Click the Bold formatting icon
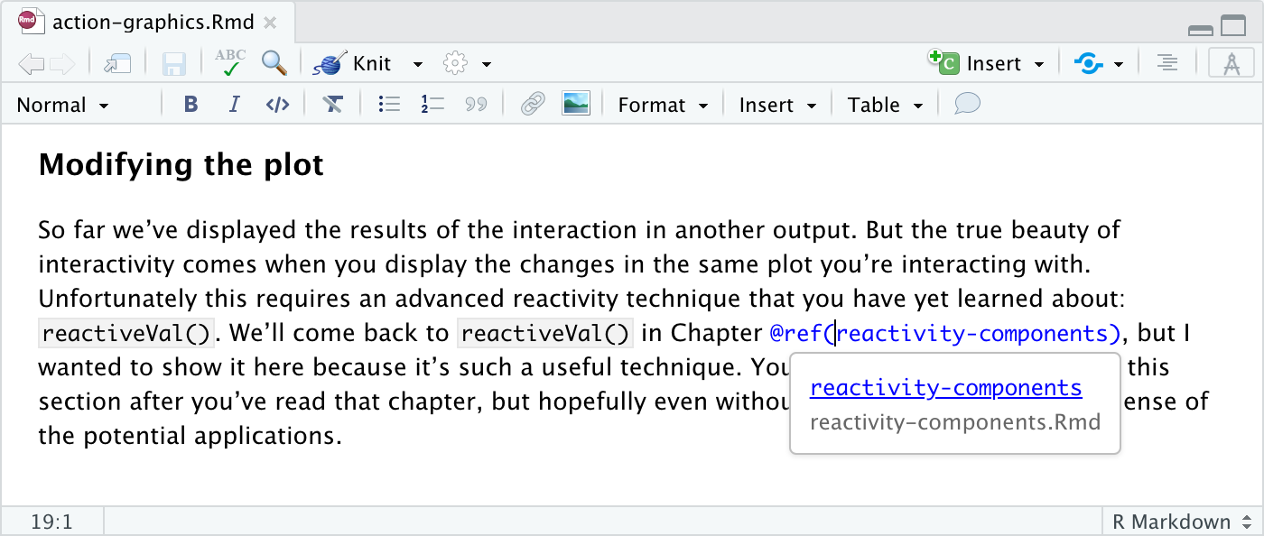The height and width of the screenshot is (536, 1264). coord(191,105)
